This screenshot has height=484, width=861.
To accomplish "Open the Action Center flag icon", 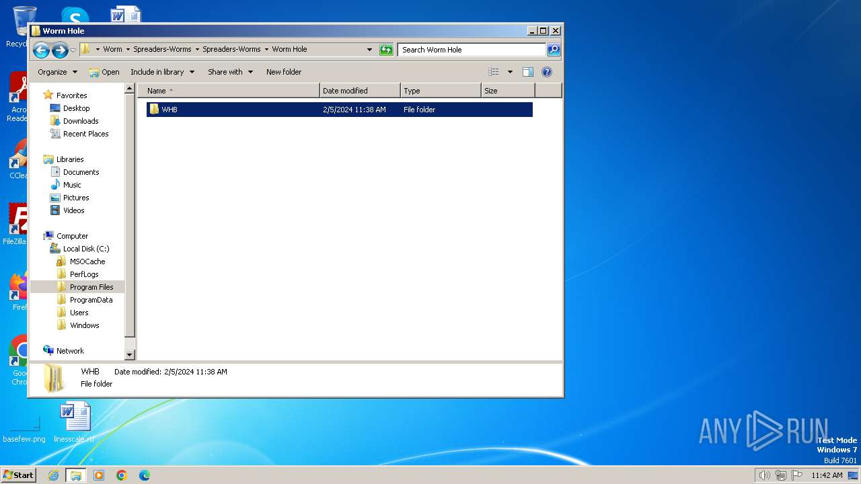I will tap(797, 475).
